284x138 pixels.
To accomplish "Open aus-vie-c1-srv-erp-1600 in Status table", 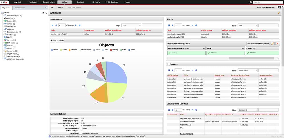I will pos(176,34).
